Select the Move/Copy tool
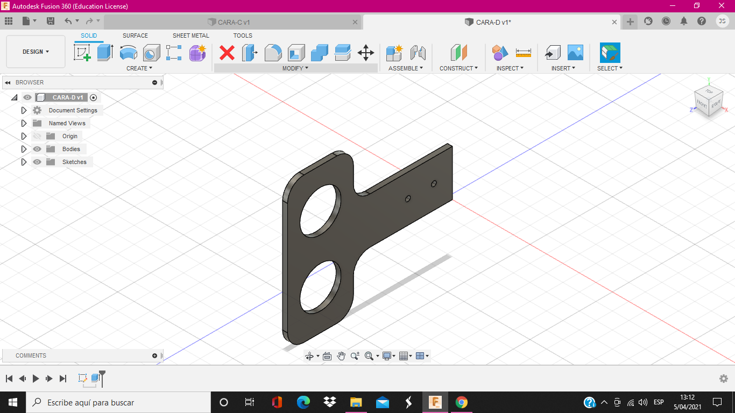This screenshot has height=413, width=735. click(x=366, y=53)
